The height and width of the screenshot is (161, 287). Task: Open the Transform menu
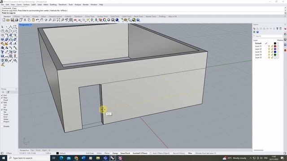[x=62, y=4]
